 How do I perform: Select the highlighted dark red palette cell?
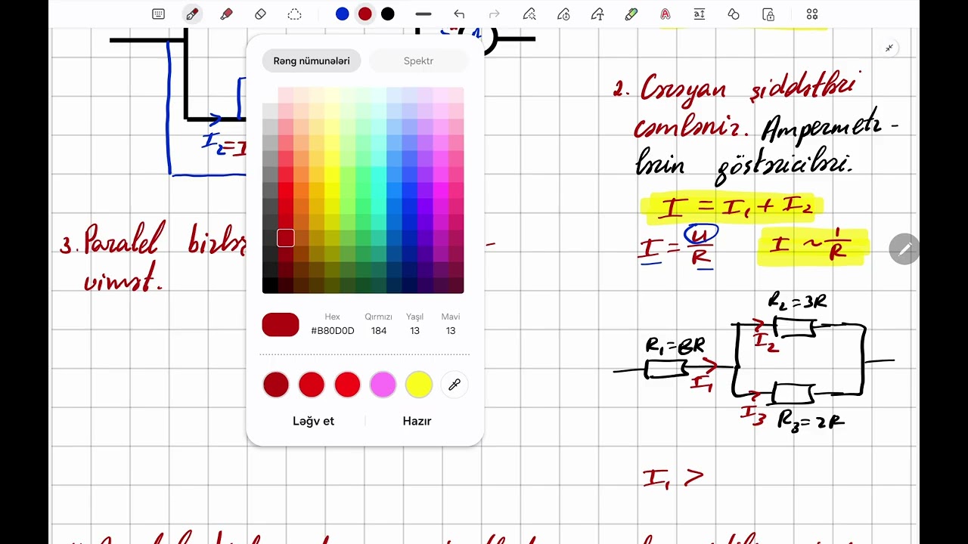(x=285, y=238)
